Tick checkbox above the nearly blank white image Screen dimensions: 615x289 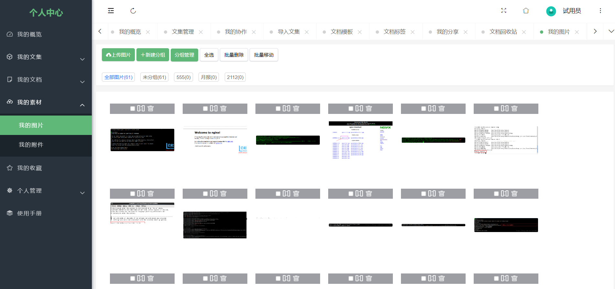278,194
